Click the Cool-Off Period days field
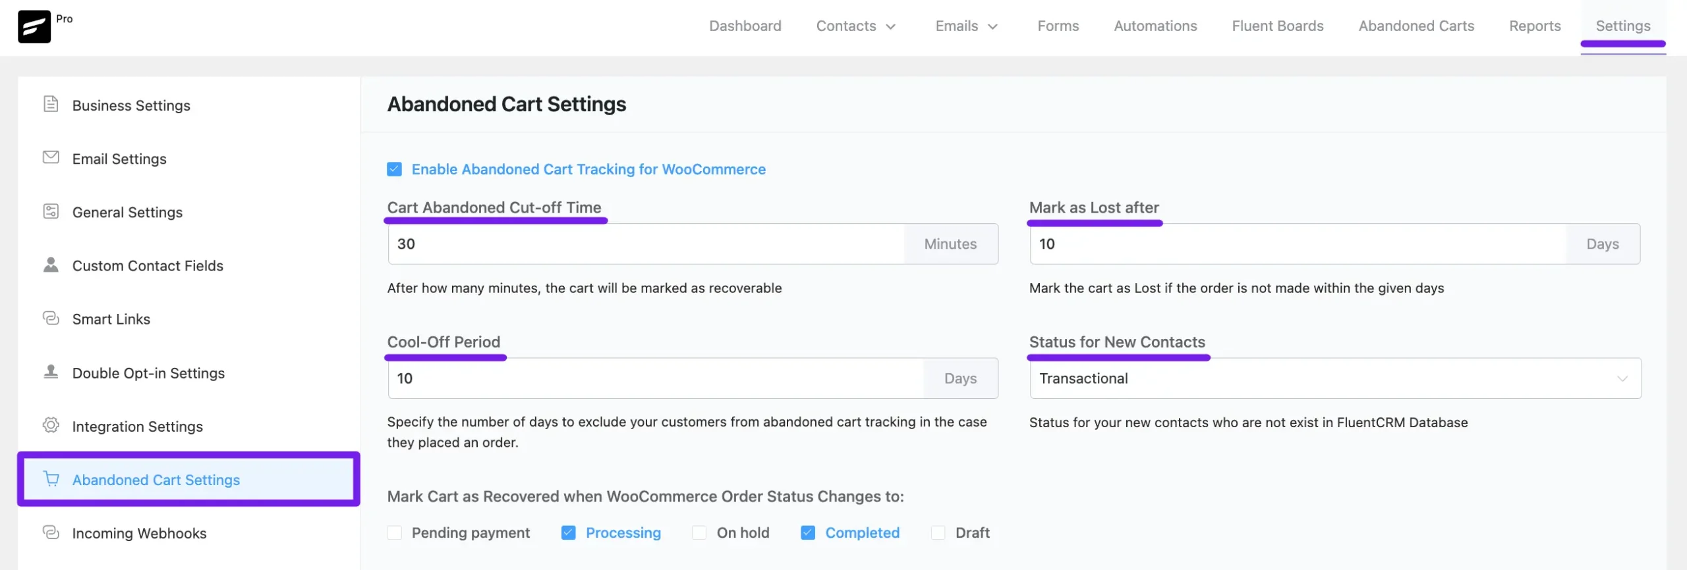The height and width of the screenshot is (570, 1687). (x=656, y=378)
